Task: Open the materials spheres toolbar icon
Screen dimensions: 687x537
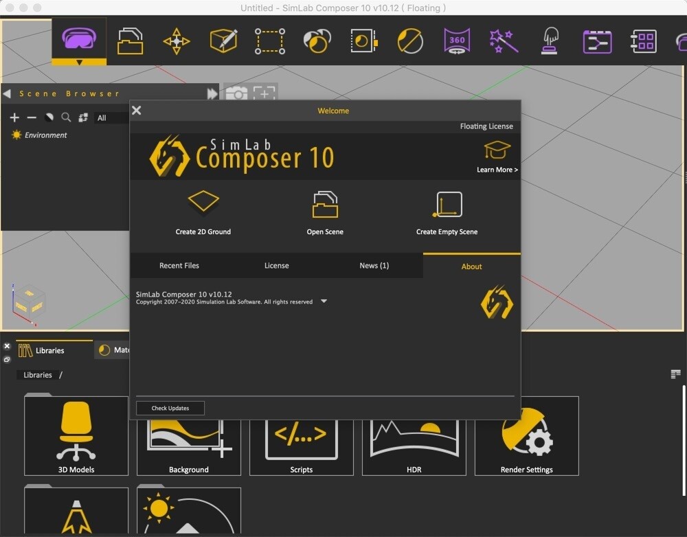Action: pyautogui.click(x=317, y=41)
